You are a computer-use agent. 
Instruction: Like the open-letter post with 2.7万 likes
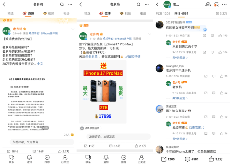click(64, 151)
